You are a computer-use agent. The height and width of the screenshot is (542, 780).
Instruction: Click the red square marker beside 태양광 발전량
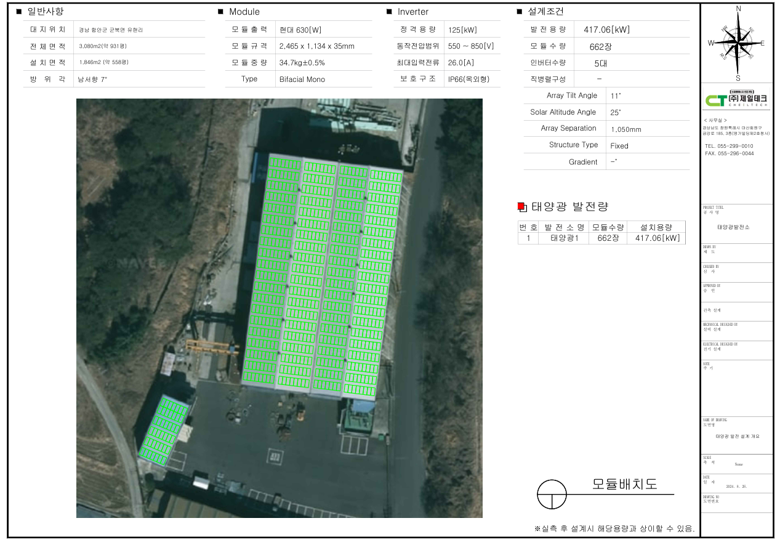tap(521, 206)
